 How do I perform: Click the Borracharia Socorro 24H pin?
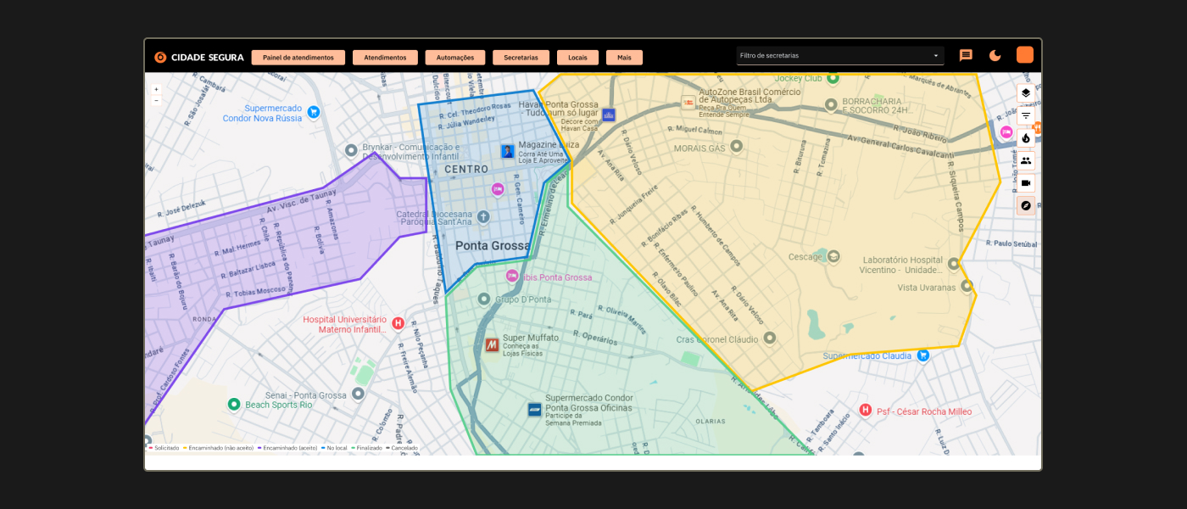[833, 104]
